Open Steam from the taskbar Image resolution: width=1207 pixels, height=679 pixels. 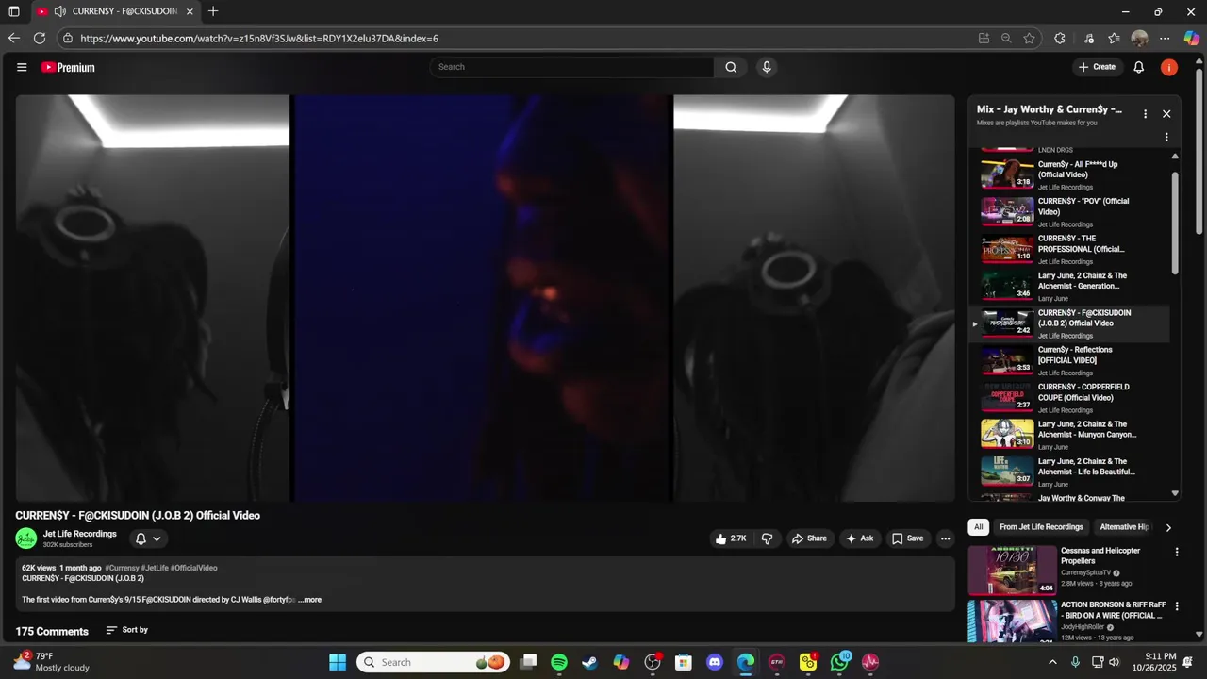pyautogui.click(x=589, y=662)
